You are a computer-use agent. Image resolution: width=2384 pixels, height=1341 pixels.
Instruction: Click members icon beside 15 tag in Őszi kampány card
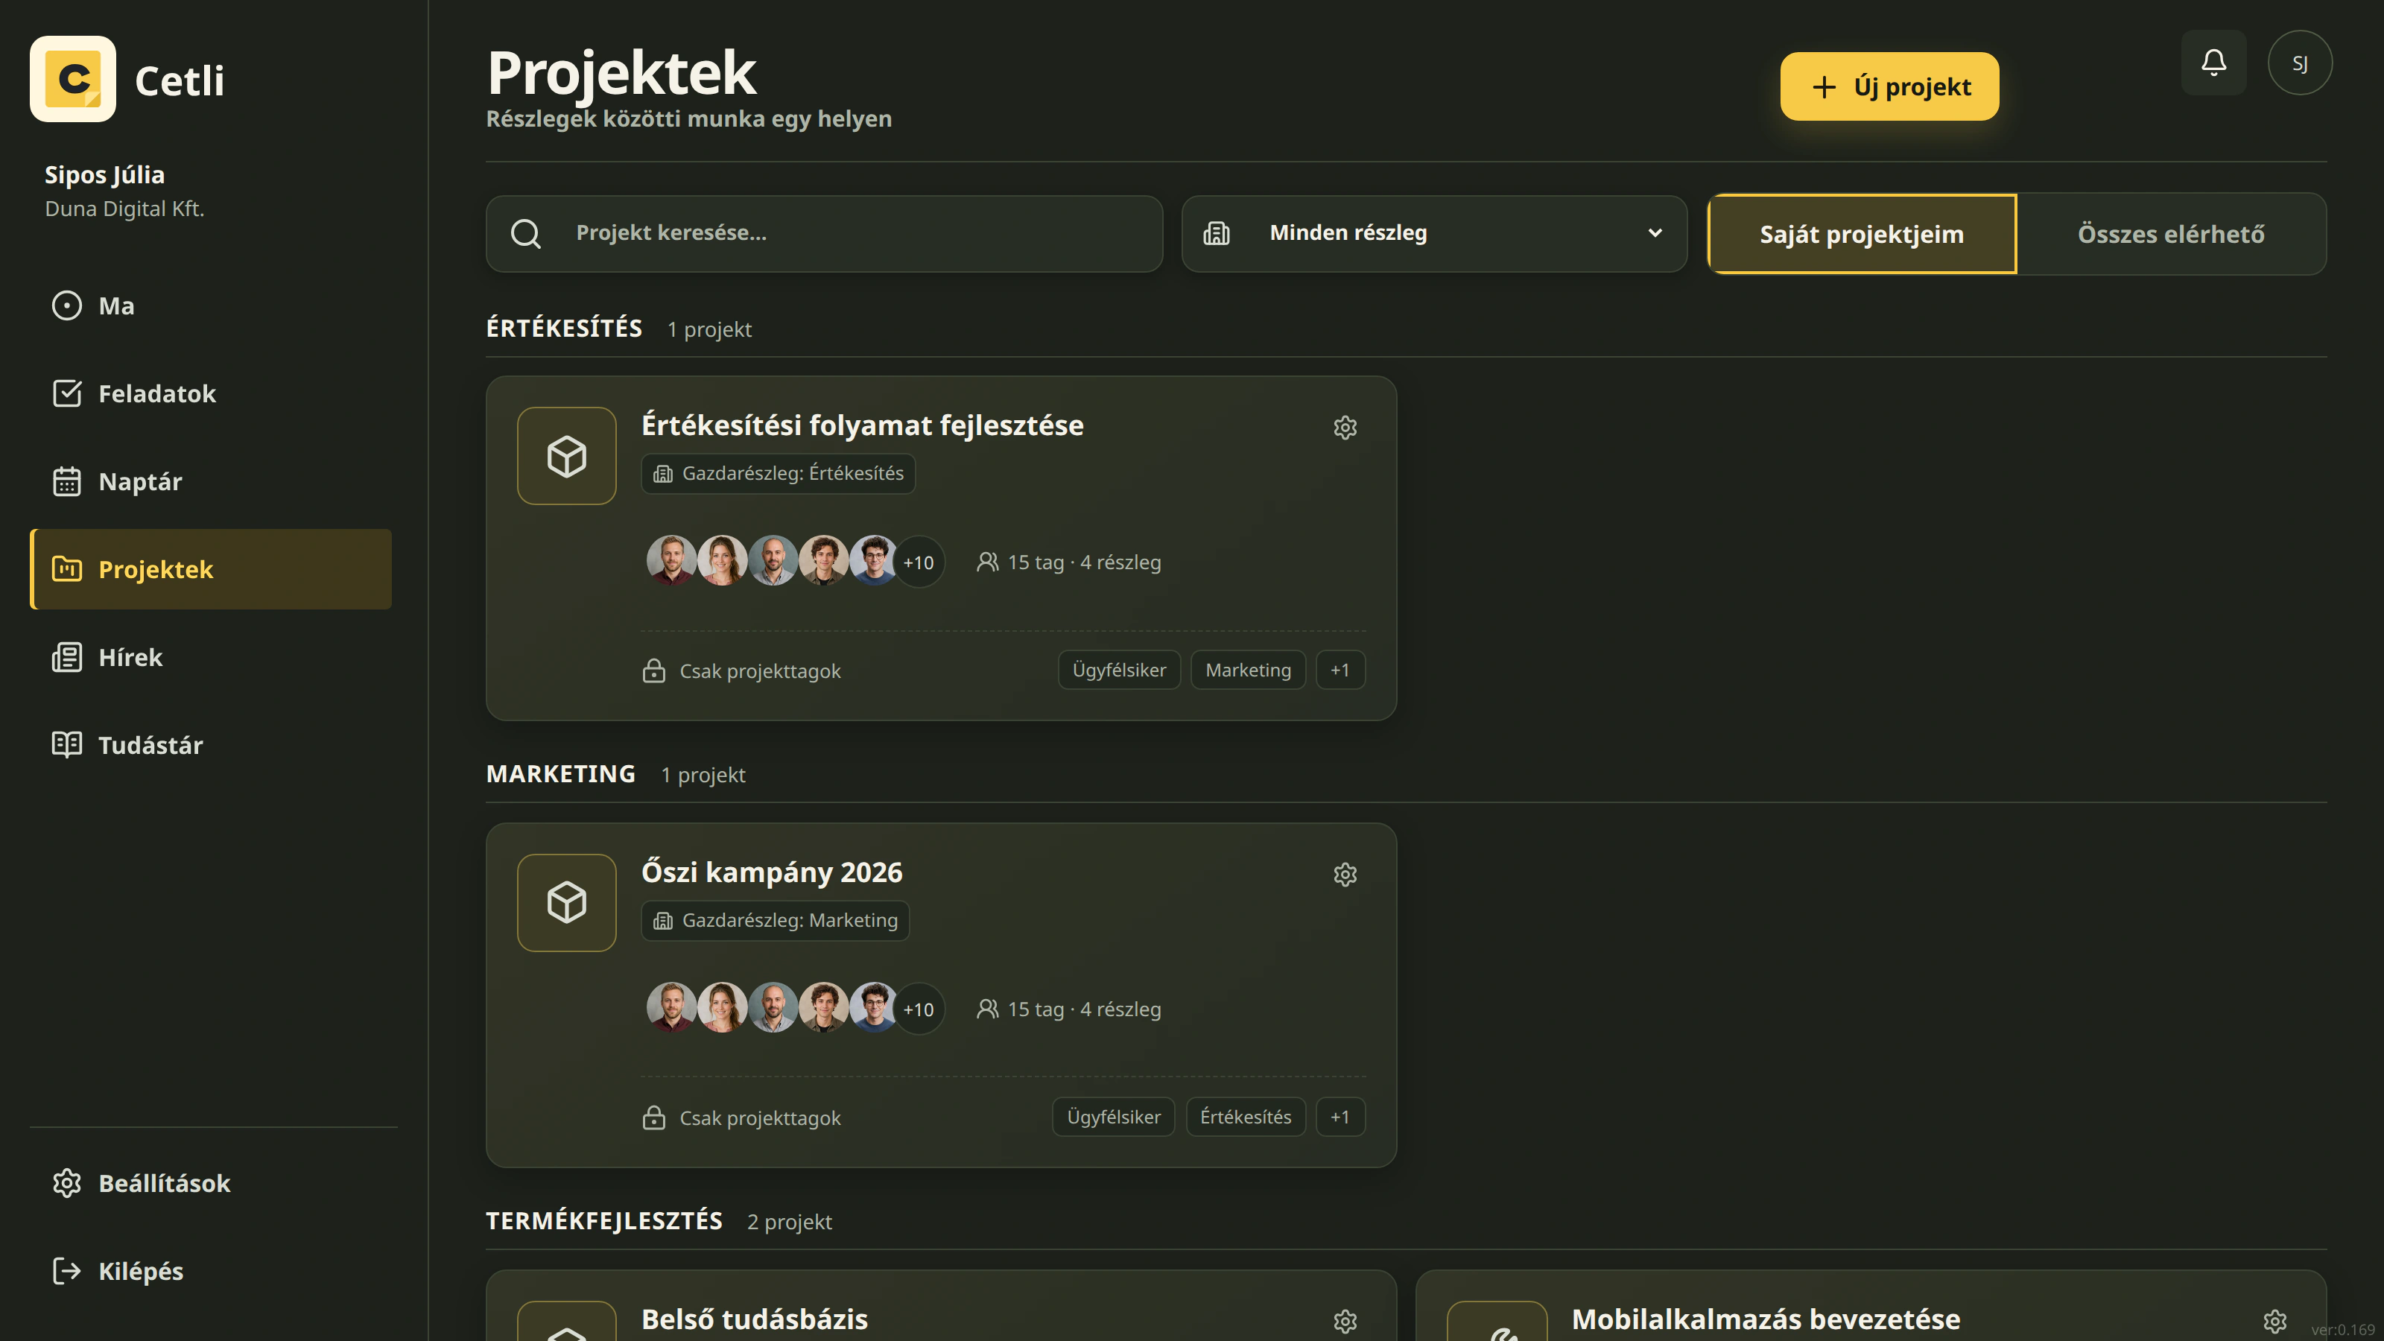pos(987,1009)
